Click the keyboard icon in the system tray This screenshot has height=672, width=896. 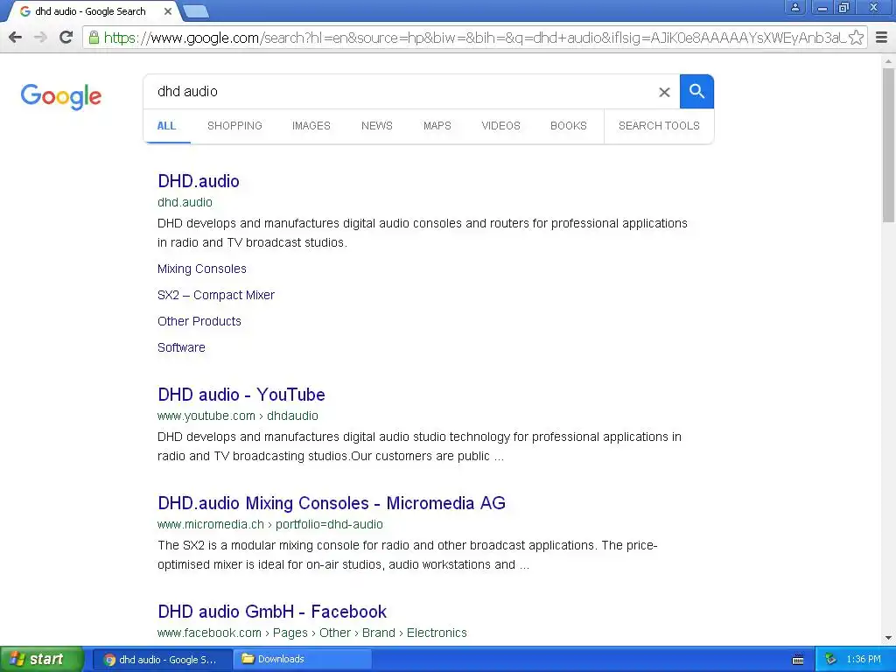point(798,660)
